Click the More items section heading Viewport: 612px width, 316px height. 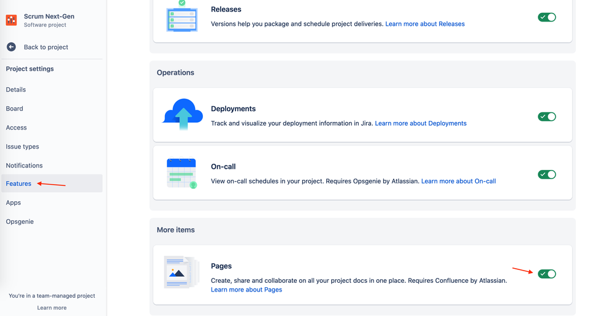pyautogui.click(x=175, y=229)
